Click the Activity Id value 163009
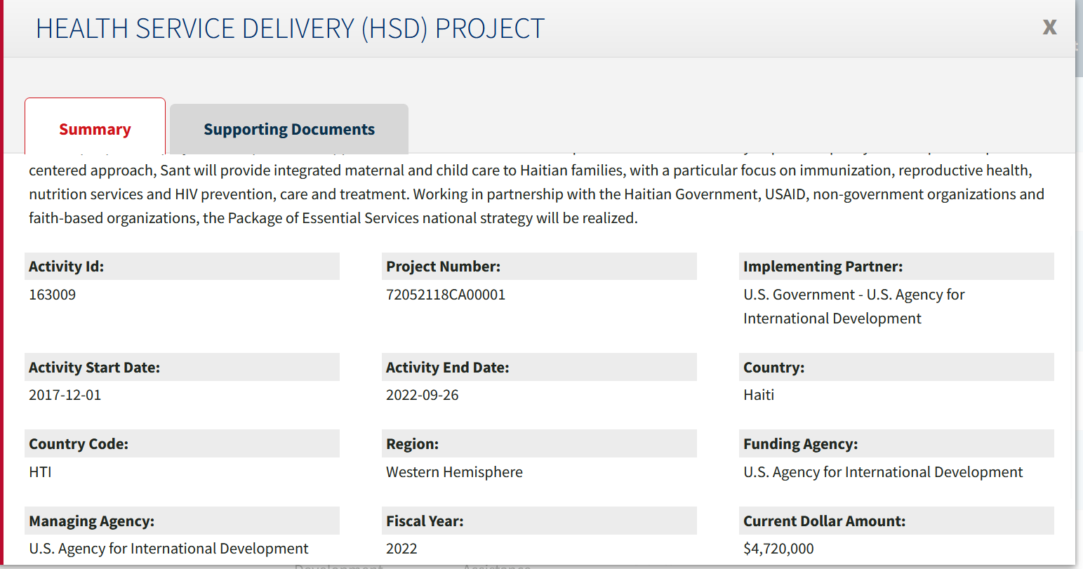 [53, 295]
